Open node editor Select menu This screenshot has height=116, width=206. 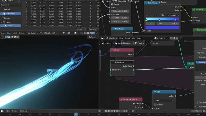127,38
